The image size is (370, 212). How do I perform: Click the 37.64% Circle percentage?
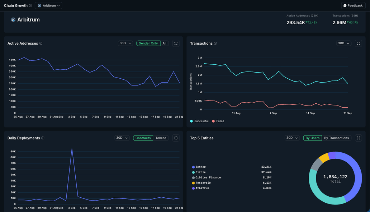point(266,172)
